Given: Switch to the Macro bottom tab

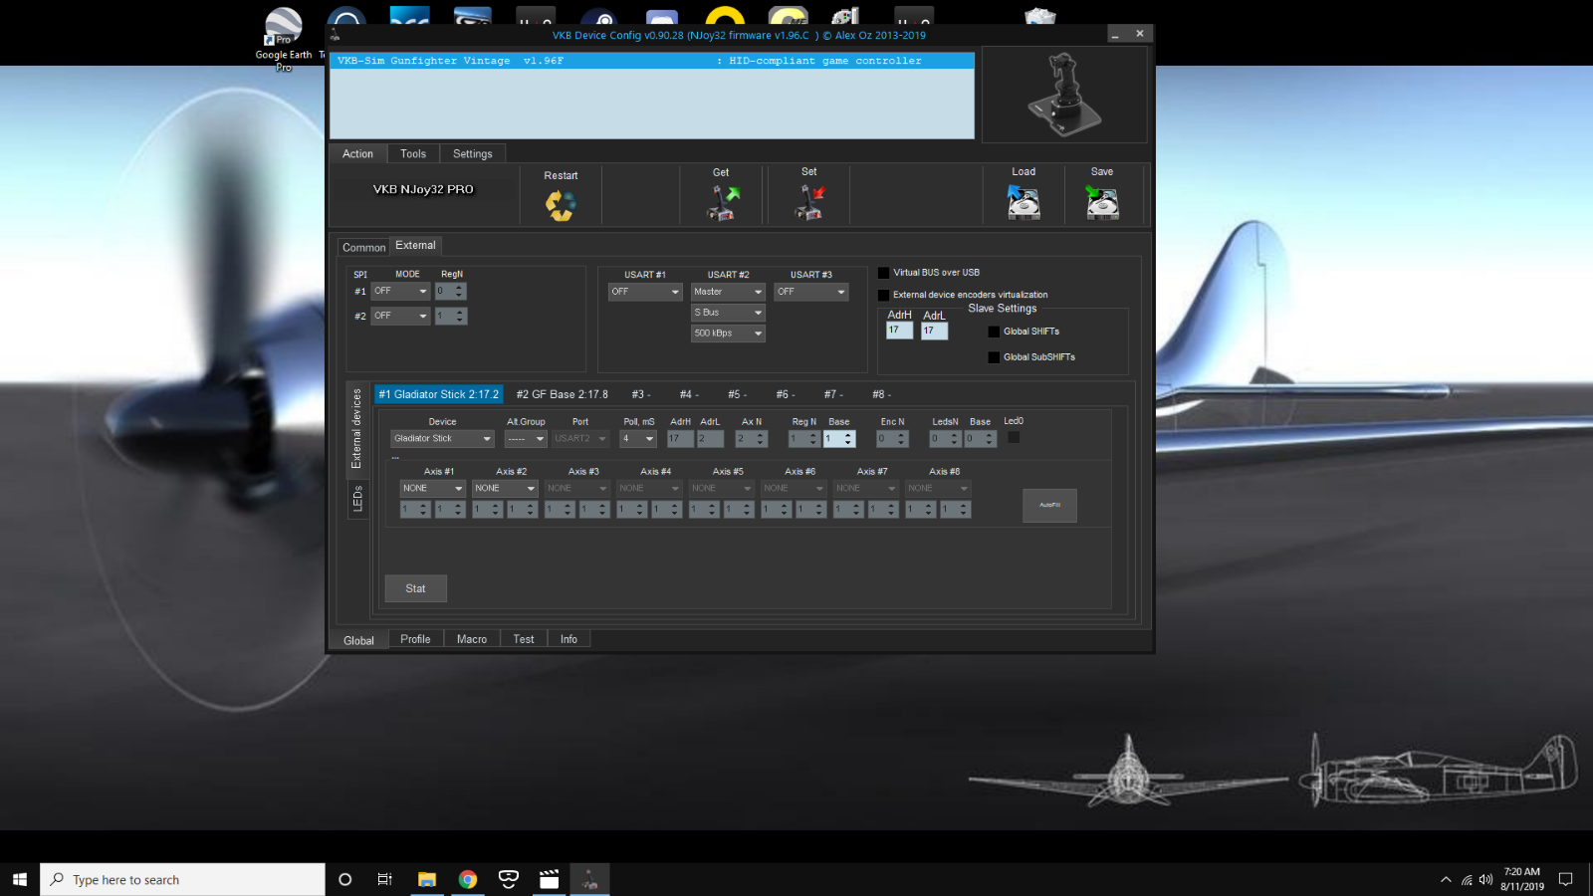Looking at the screenshot, I should coord(472,639).
